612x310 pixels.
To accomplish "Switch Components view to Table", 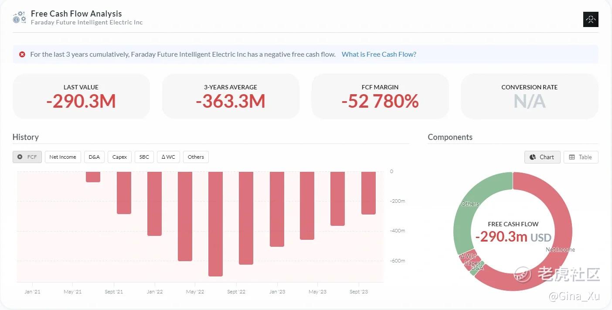I will [581, 157].
